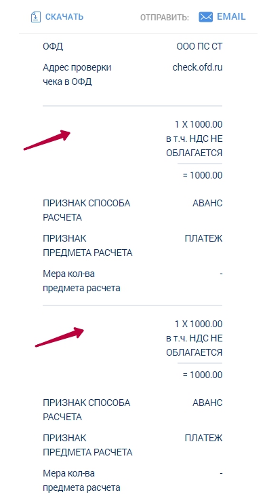Click the lower red arrow annotation
Image resolution: width=267 pixels, height=503 pixels.
59,337
